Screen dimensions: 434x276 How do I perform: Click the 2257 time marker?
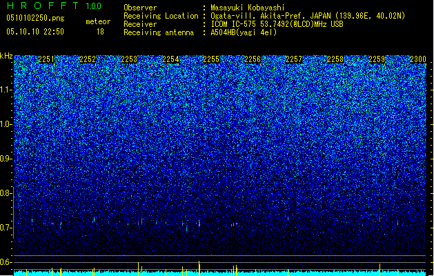294,59
